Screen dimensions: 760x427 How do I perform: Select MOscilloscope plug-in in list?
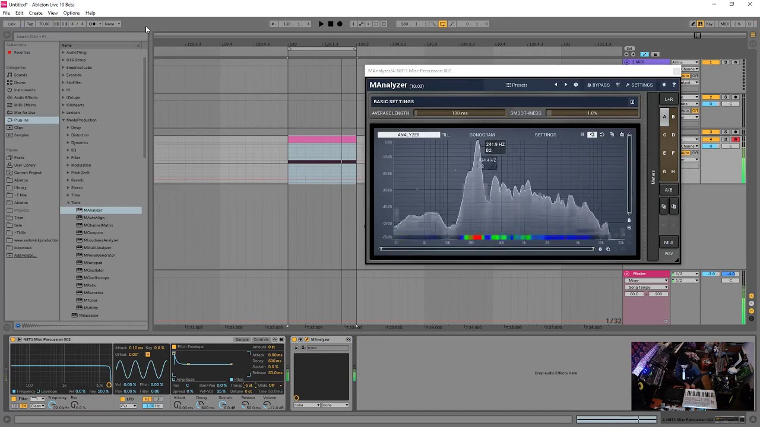(96, 278)
